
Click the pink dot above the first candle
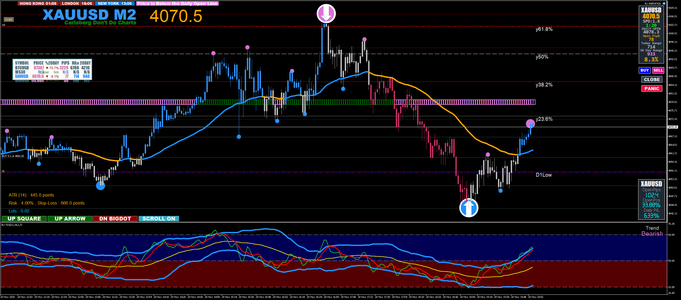7,131
